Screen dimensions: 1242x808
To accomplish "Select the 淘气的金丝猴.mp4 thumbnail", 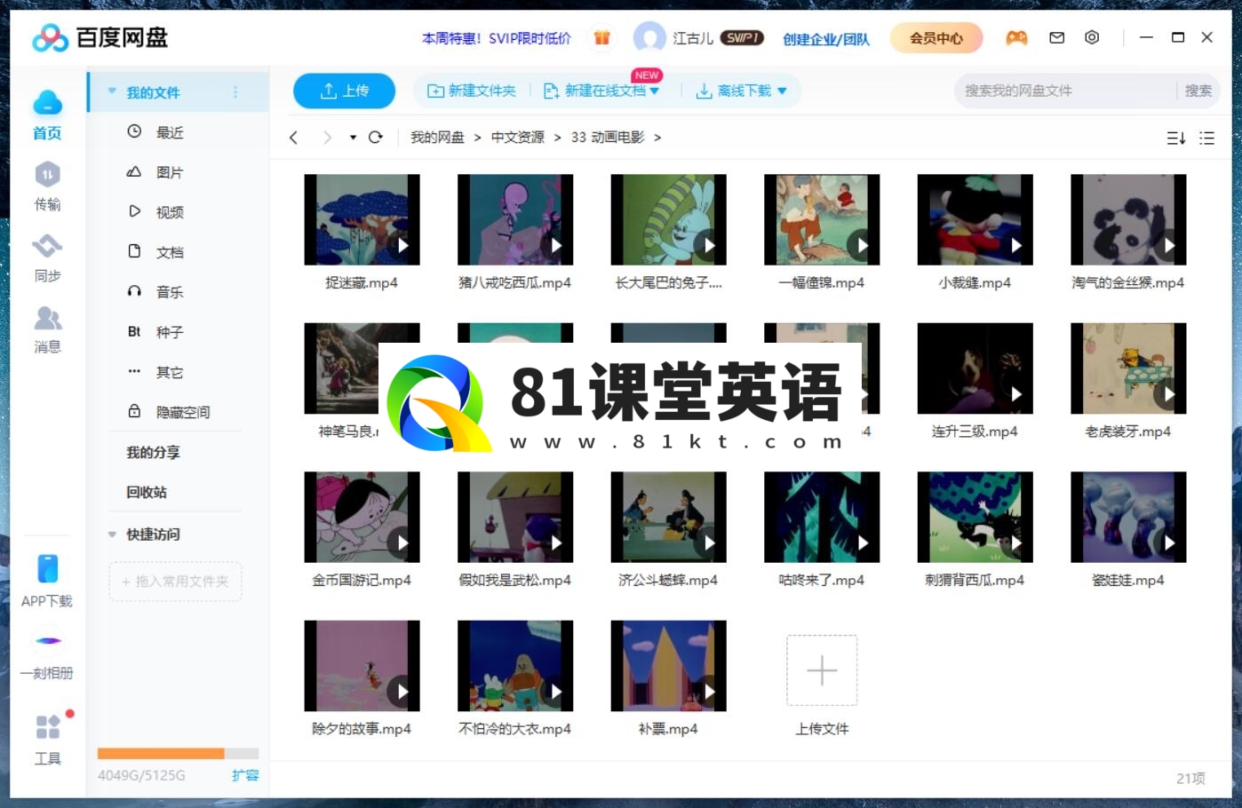I will [x=1128, y=219].
